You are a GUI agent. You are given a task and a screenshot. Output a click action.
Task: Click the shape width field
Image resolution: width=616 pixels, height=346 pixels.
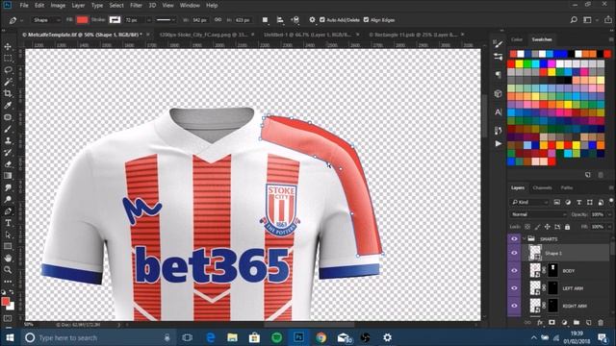199,19
